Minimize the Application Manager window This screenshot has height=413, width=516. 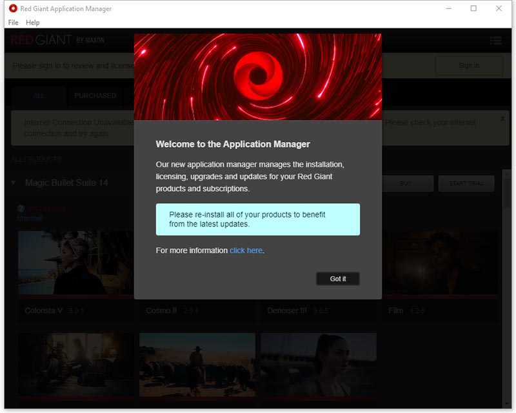tap(448, 8)
